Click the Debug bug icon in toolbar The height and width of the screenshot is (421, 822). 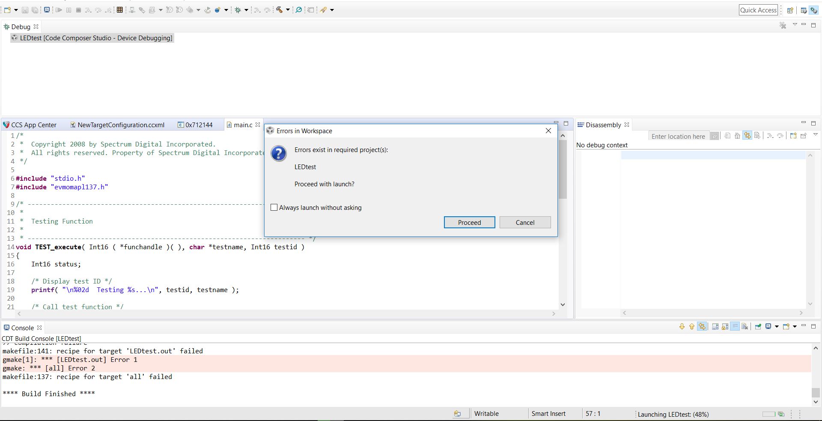click(238, 10)
